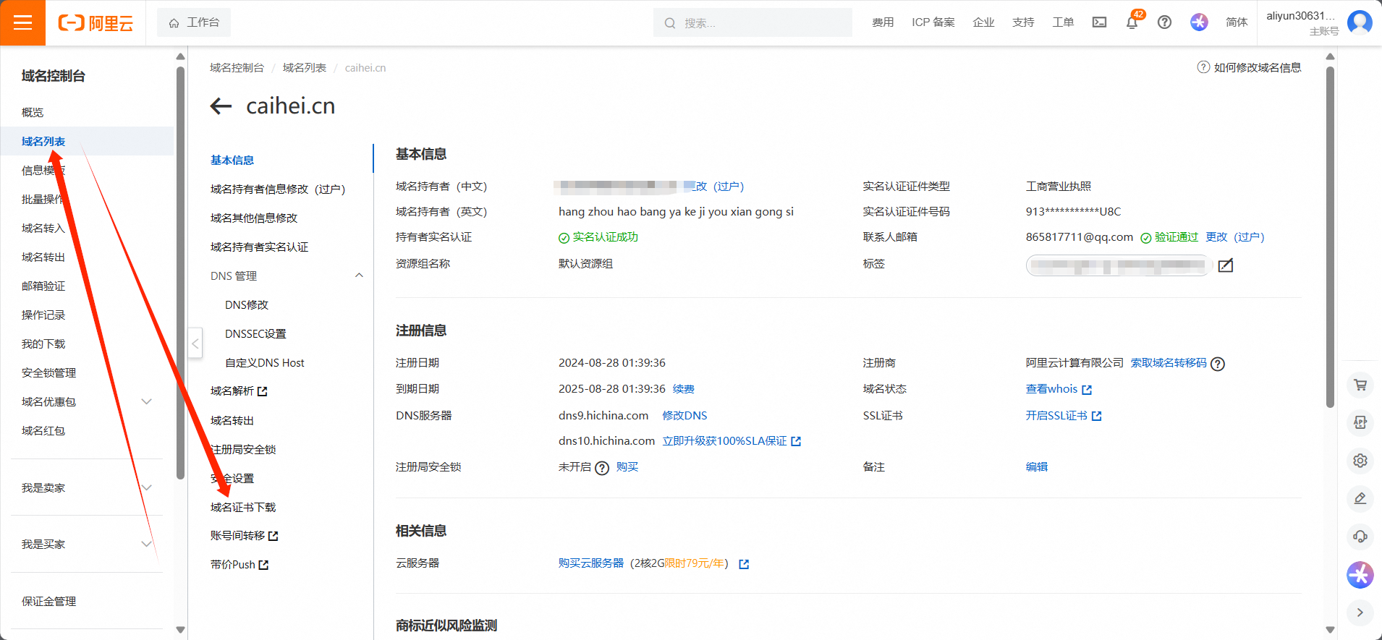
Task: Open the help question mark icon in header
Action: pos(1164,22)
